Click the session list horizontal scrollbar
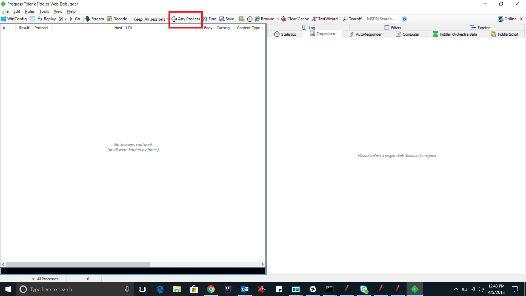 [78, 264]
